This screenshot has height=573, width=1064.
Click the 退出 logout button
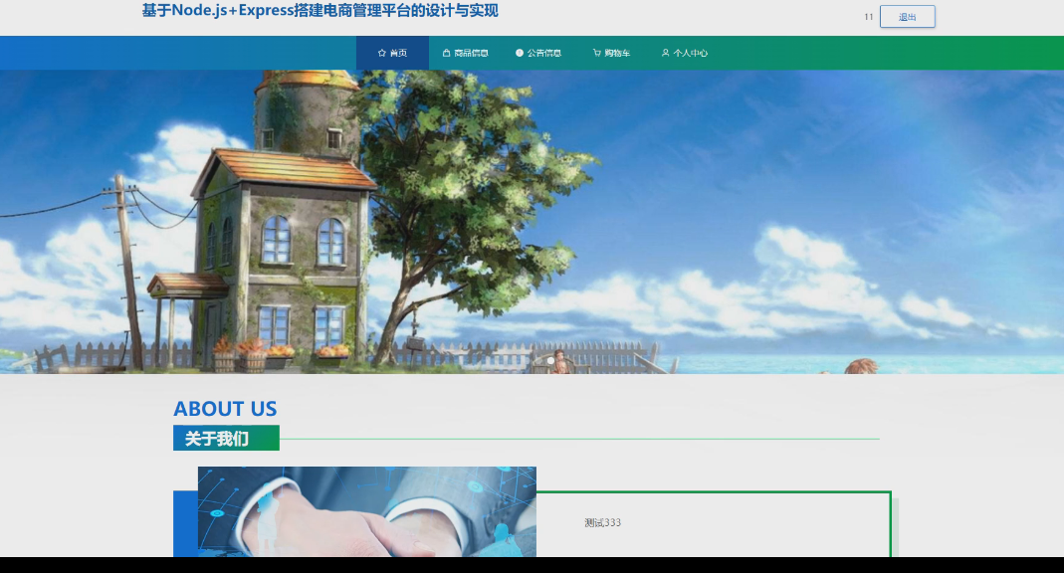pos(908,17)
